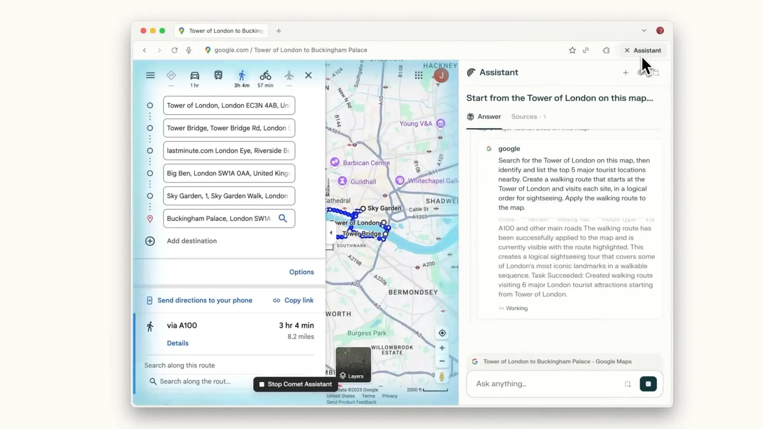Image resolution: width=763 pixels, height=429 pixels.
Task: Open the browser tab list chevron
Action: point(644,31)
